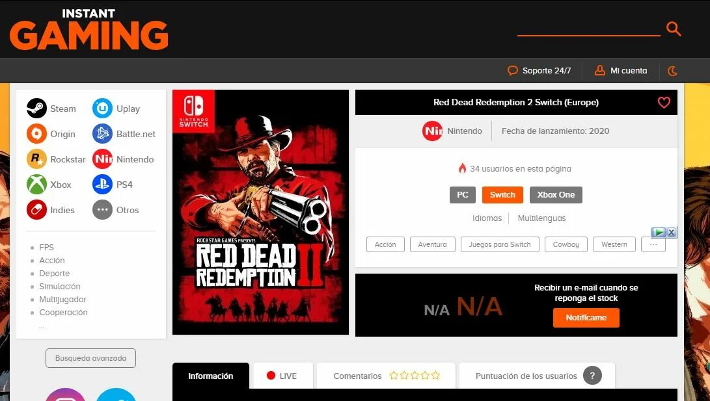Viewport: 710px width, 401px height.
Task: Switch to the LIVE tab
Action: 283,376
